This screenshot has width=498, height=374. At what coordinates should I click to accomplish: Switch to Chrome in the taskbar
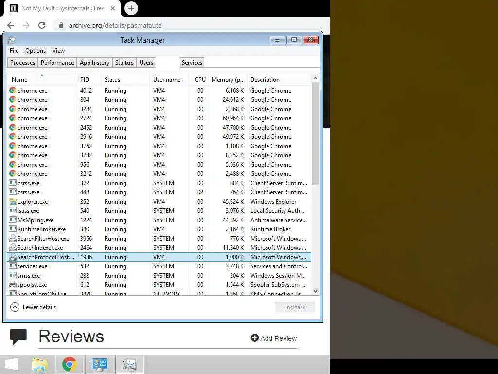(x=69, y=364)
